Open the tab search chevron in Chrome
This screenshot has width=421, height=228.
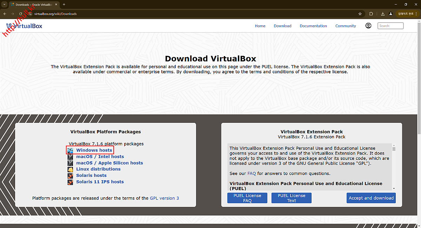point(4,5)
